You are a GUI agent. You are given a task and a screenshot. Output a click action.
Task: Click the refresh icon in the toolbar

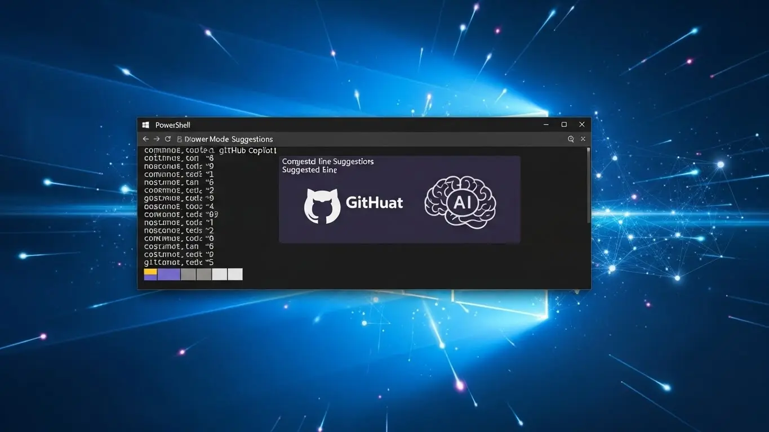pyautogui.click(x=167, y=138)
